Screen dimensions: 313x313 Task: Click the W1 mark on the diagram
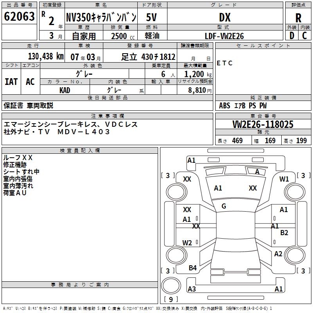tap(284, 179)
